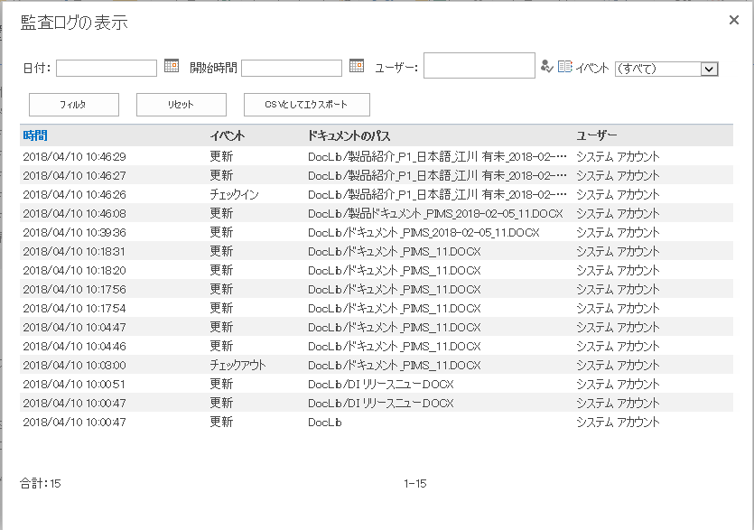This screenshot has height=530, width=754.
Task: Open the イベント dropdown showing (すべて)
Action: [666, 69]
